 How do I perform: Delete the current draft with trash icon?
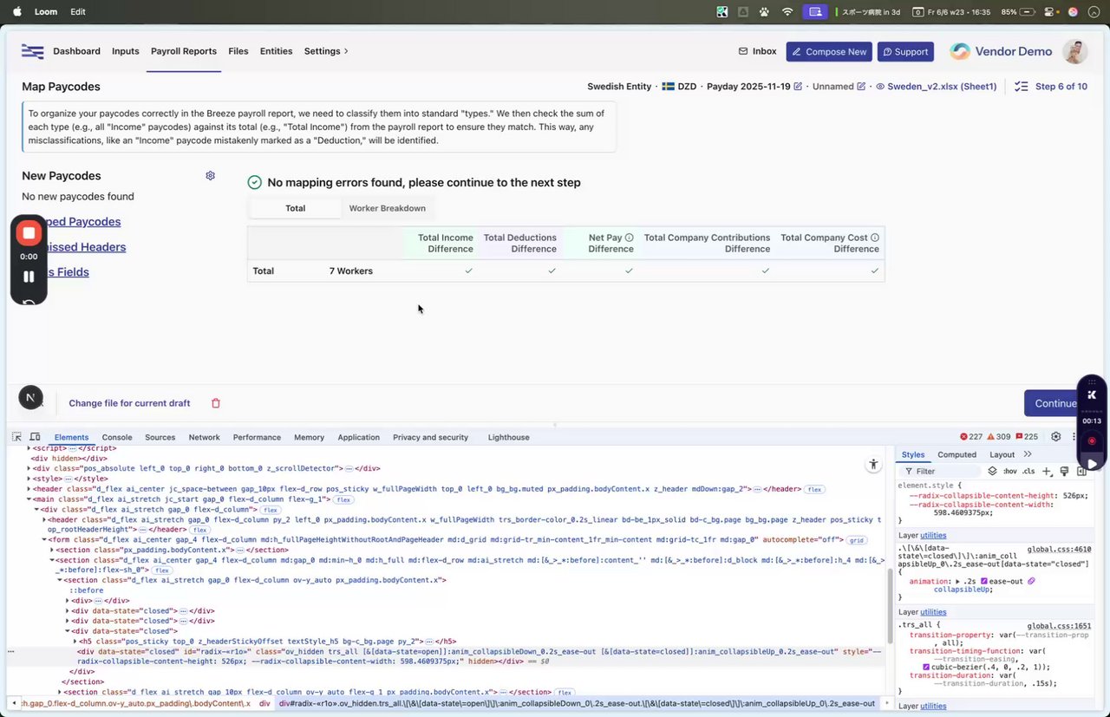(x=216, y=403)
